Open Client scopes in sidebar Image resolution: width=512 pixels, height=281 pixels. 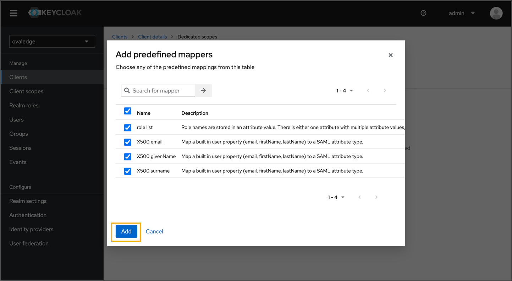26,91
